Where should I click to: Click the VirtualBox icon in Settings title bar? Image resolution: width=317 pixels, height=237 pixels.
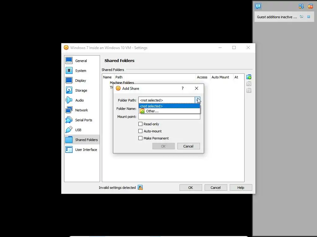[x=66, y=48]
